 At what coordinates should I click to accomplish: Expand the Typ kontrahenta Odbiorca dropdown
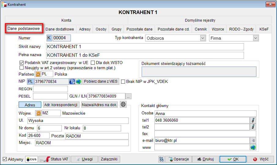pos(202,38)
